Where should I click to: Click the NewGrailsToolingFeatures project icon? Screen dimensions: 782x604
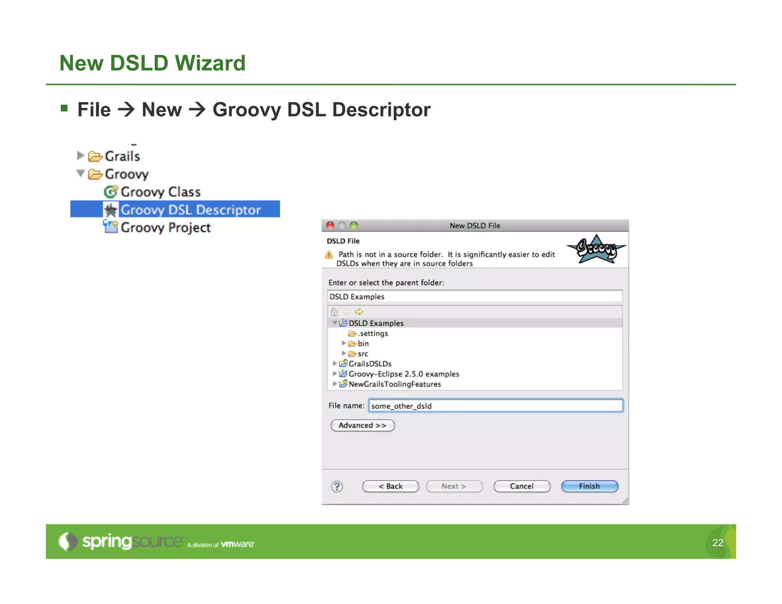[343, 383]
